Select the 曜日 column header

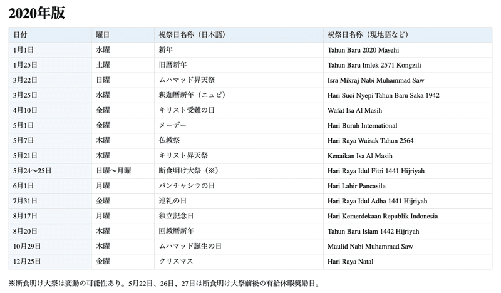pyautogui.click(x=123, y=34)
